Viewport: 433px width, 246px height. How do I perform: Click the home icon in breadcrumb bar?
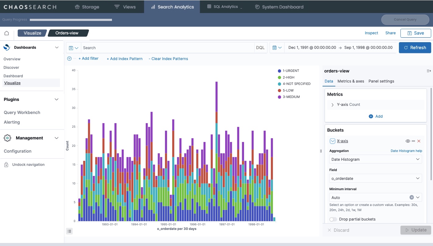point(6,33)
